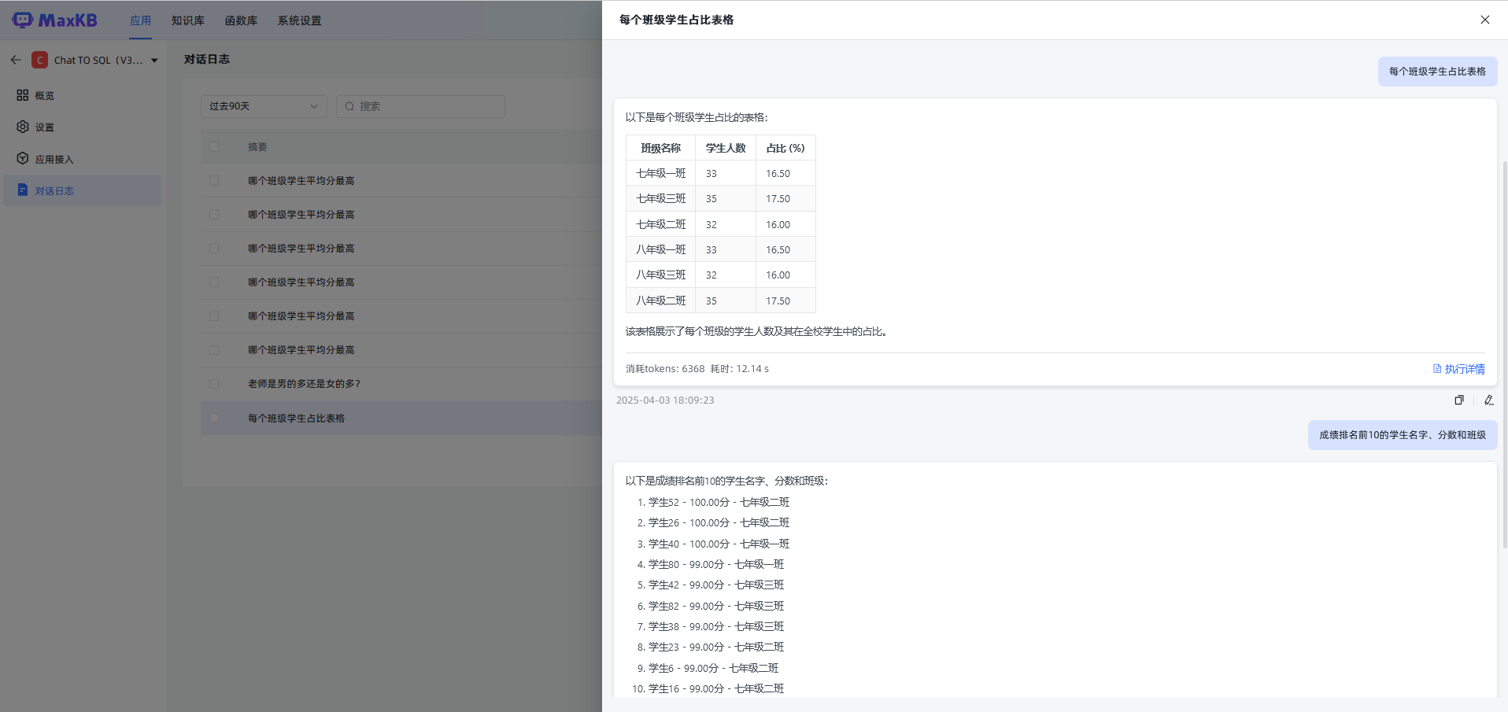The width and height of the screenshot is (1508, 712).
Task: Expand the 过去90天 date range dropdown
Action: point(264,106)
